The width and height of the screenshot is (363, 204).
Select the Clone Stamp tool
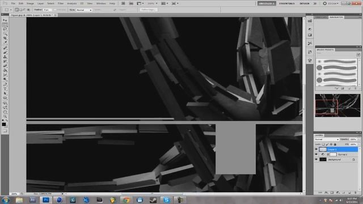[x=5, y=57]
